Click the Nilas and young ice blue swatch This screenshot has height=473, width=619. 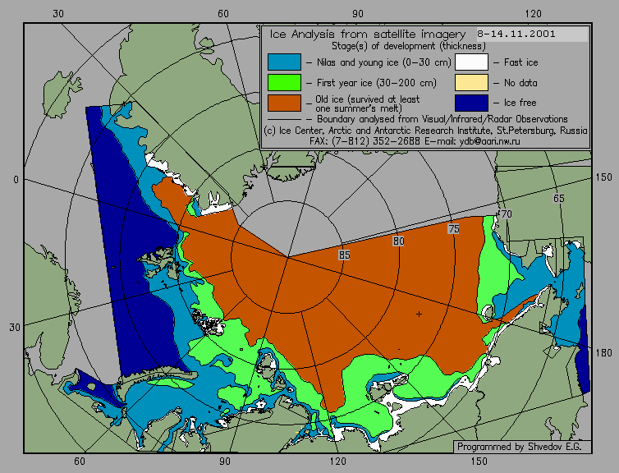(284, 62)
